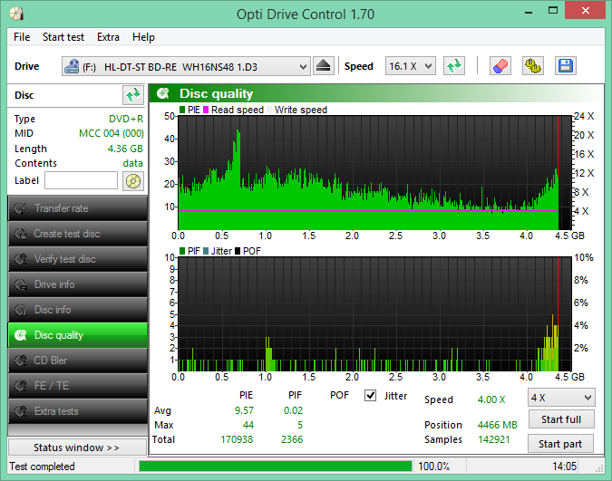
Task: Refresh the drive speed with green arrows icon
Action: (454, 66)
